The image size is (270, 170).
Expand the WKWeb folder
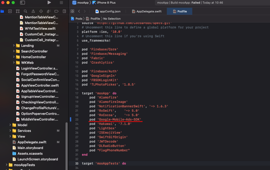(14, 63)
